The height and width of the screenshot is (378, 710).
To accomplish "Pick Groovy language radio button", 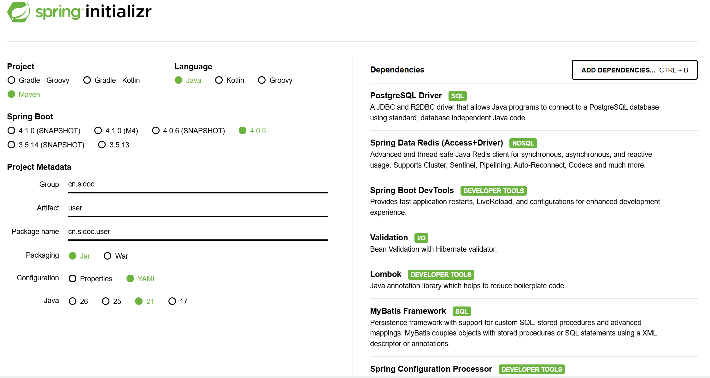I will 262,80.
